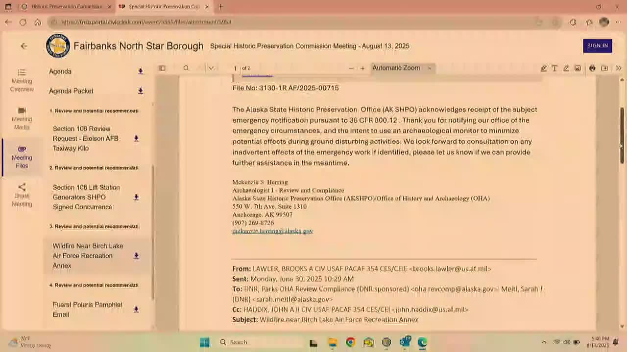Image resolution: width=627 pixels, height=352 pixels.
Task: Open Wildfire Near Birch Lake Annex entry
Action: coord(88,256)
